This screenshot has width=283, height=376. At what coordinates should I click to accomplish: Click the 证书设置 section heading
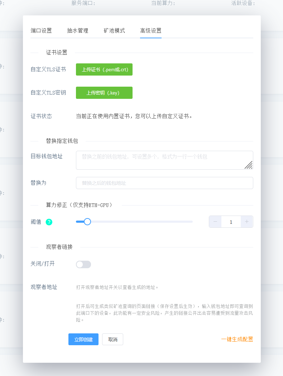[57, 53]
